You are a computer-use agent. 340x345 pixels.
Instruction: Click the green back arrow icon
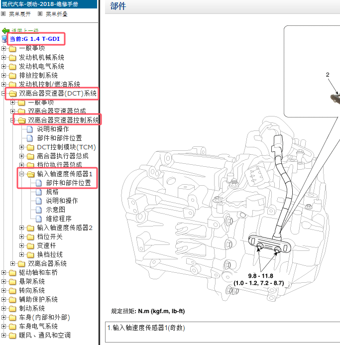click(x=5, y=30)
